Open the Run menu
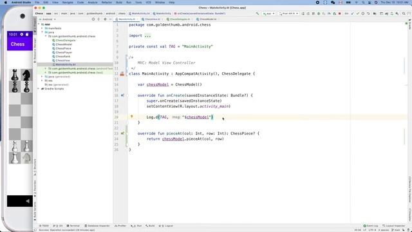The image size is (412, 232). click(x=129, y=3)
